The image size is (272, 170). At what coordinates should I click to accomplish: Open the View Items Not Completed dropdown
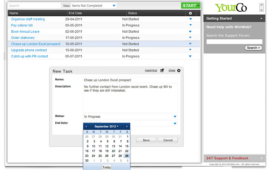tap(93, 6)
